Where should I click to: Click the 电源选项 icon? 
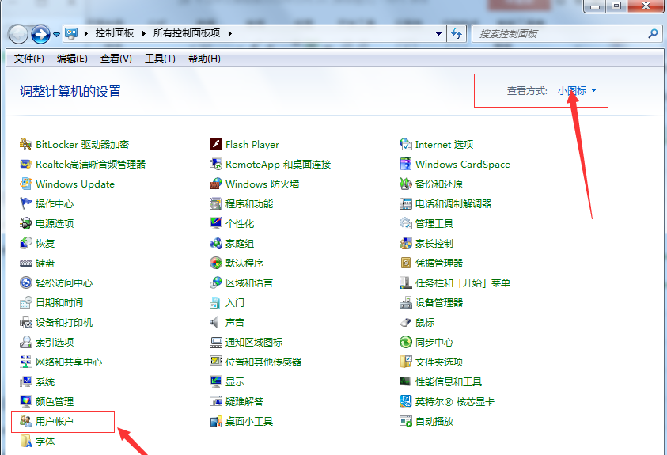(26, 224)
